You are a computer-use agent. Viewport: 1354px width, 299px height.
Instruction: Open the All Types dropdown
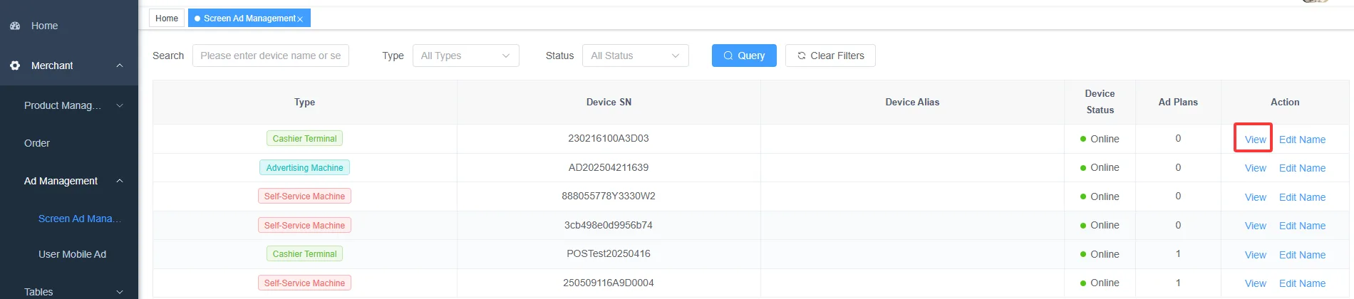[466, 56]
